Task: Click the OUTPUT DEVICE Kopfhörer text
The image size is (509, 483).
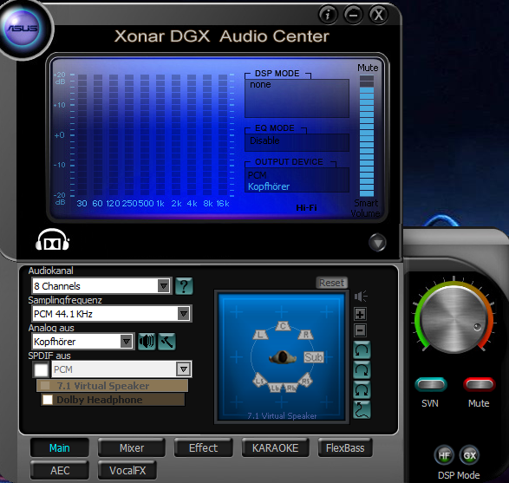Action: tap(269, 186)
